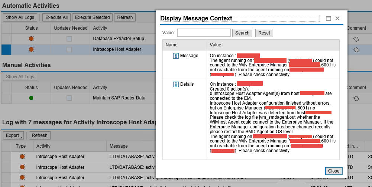The width and height of the screenshot is (372, 187).
Task: Click error status icon for Database Extractor Setup
Action: click(x=31, y=39)
